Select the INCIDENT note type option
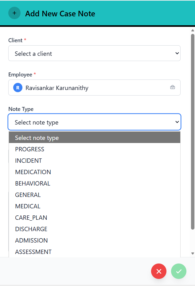Screen dimensions: 195x286 click(x=29, y=161)
